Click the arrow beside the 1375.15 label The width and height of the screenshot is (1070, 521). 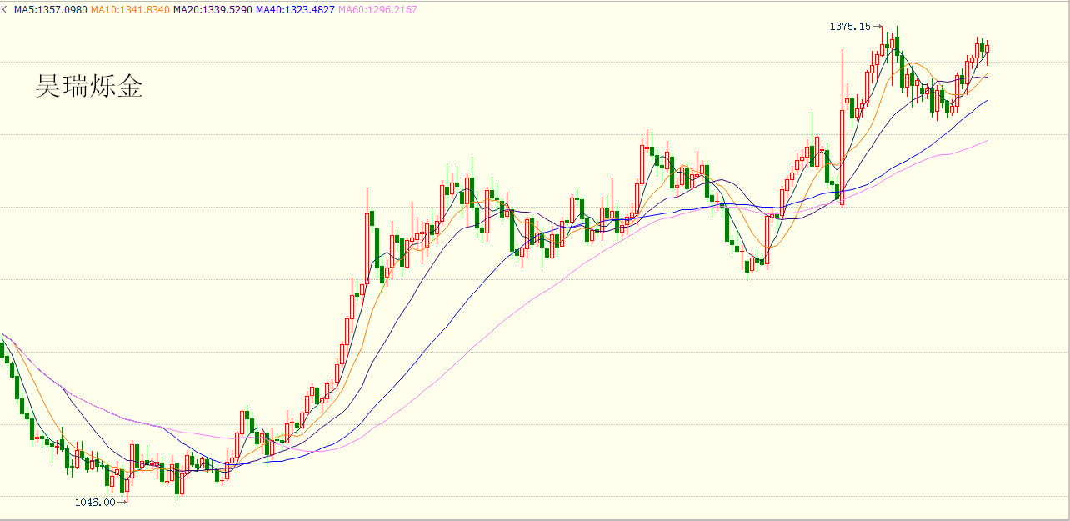877,27
